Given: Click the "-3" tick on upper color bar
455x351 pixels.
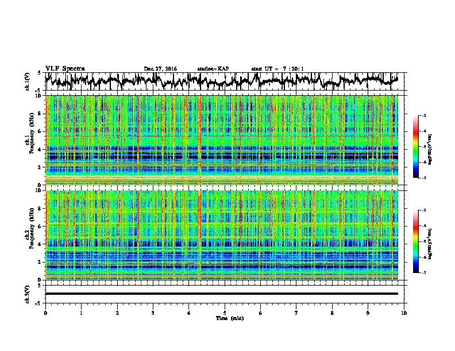Looking at the screenshot, I should 423,115.
